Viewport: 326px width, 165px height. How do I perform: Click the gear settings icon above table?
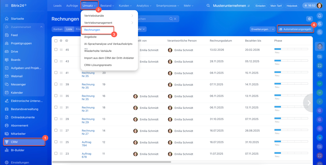click(309, 19)
